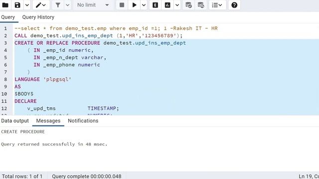
Task: Expand the execute options dropdown arrow
Action: 144,5
